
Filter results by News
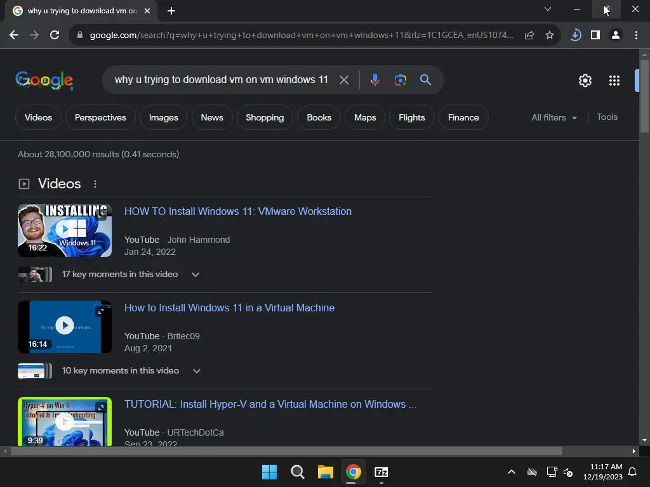(212, 117)
